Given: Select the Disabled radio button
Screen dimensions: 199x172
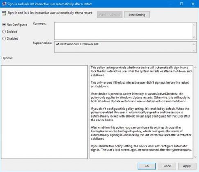Looking at the screenshot, I should [x=4, y=38].
